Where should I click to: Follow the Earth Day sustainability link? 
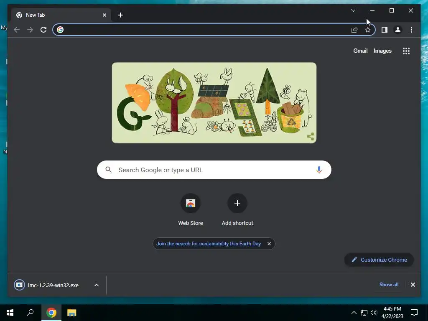pos(209,244)
